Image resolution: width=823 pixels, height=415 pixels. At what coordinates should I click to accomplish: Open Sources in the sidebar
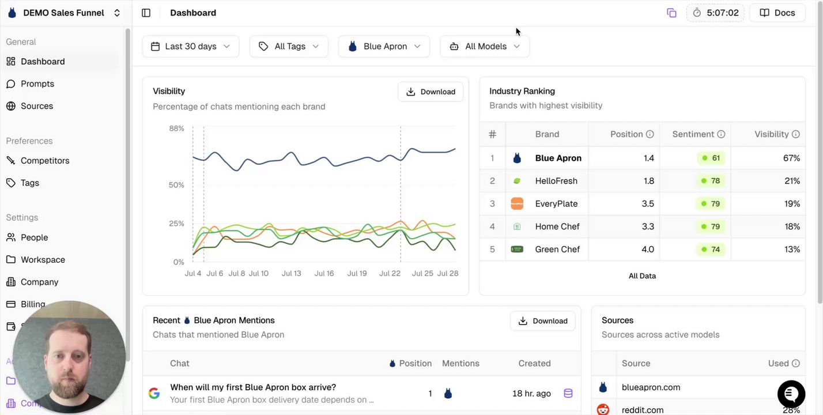click(36, 106)
